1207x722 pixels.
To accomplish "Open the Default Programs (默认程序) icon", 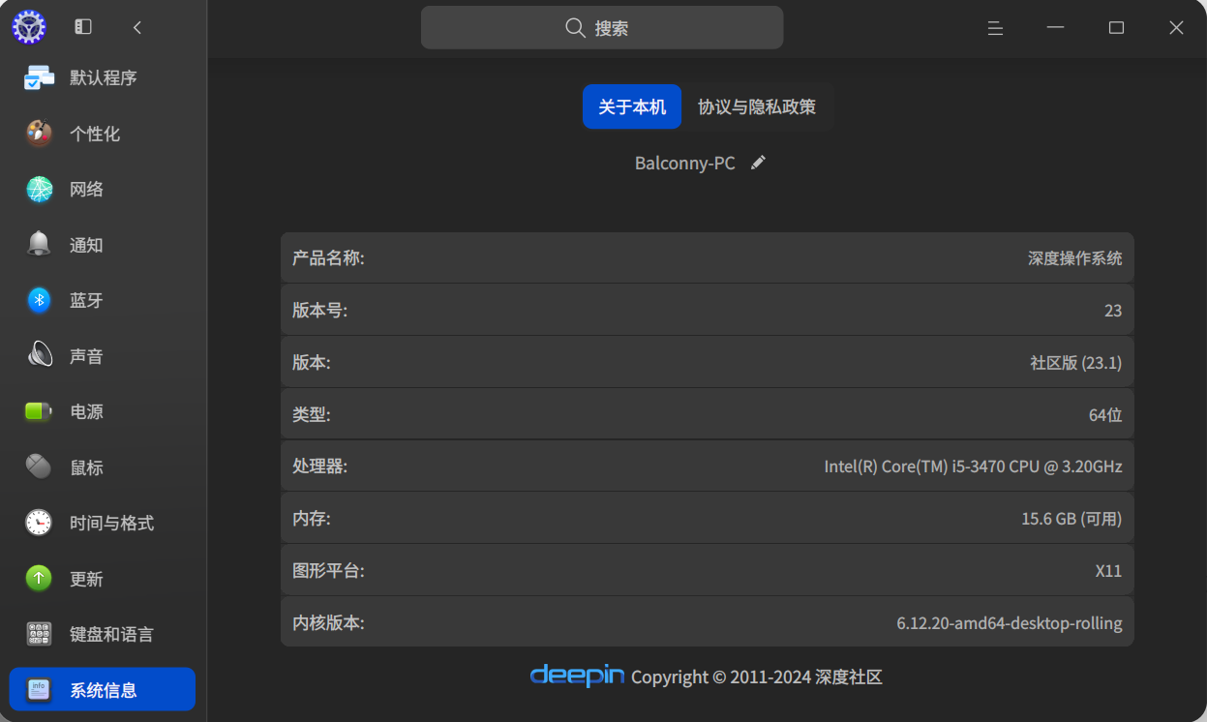I will pos(39,77).
